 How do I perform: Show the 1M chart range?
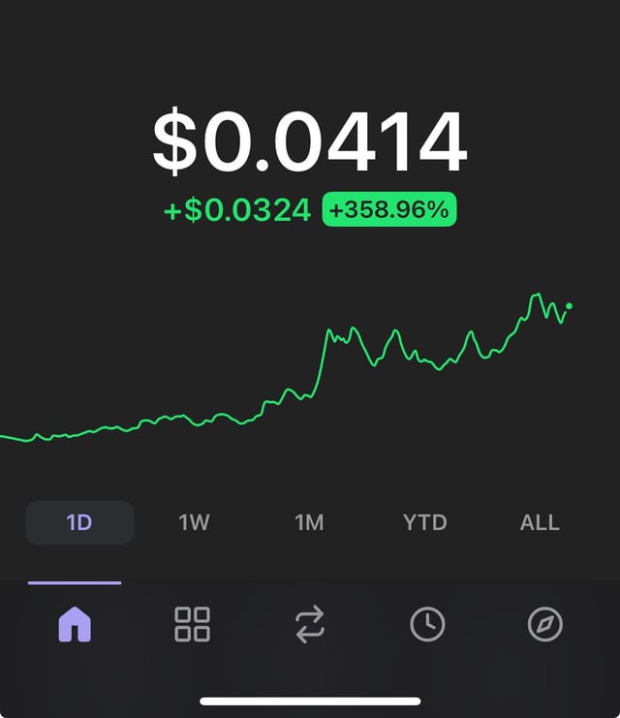[x=309, y=522]
